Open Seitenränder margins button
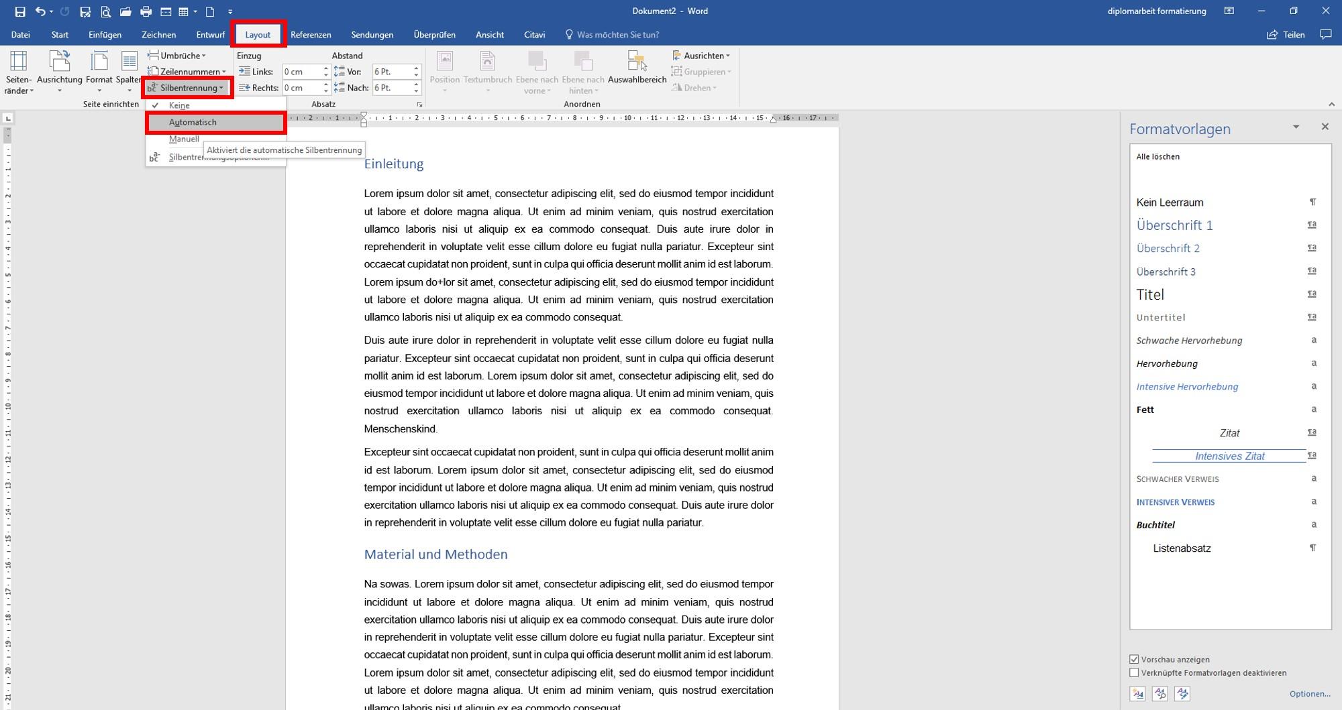Viewport: 1342px width, 710px height. point(18,72)
